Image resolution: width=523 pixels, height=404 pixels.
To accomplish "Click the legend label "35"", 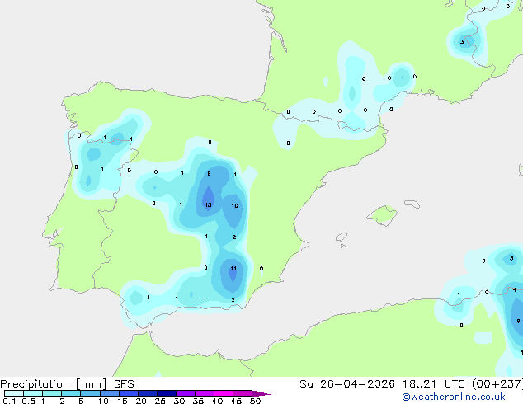I will coord(198,401).
